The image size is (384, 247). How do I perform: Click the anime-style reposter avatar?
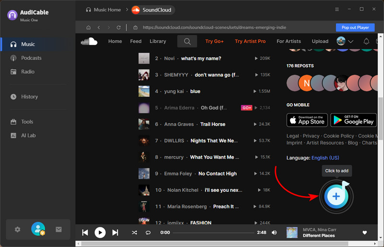pos(342,83)
